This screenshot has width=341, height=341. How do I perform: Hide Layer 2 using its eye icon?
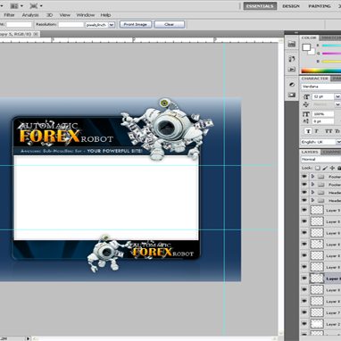coord(304,323)
